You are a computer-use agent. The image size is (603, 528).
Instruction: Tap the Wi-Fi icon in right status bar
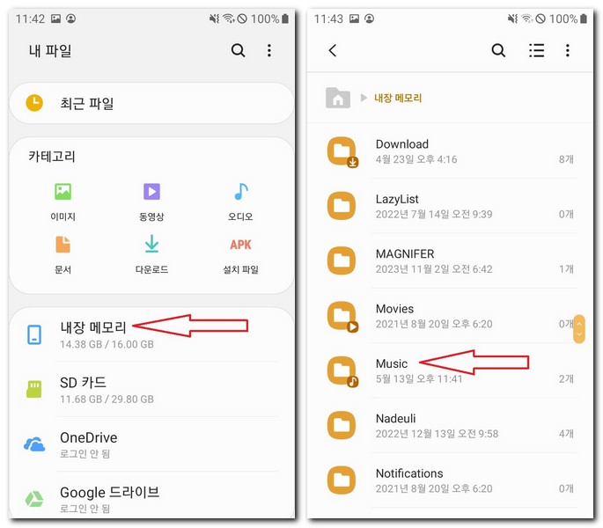click(527, 18)
